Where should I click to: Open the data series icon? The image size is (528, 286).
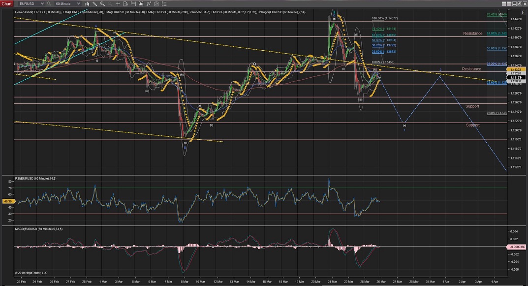tap(141, 4)
